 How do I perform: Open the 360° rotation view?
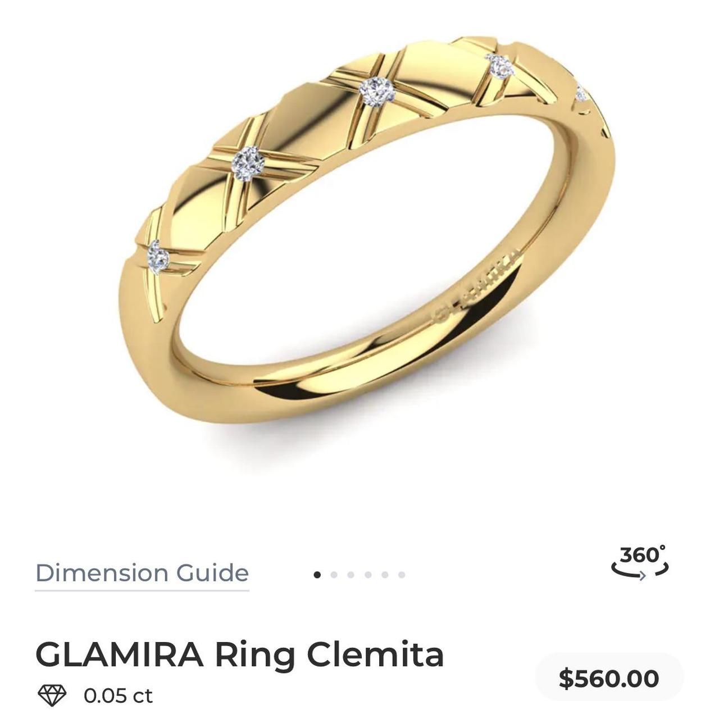640,562
